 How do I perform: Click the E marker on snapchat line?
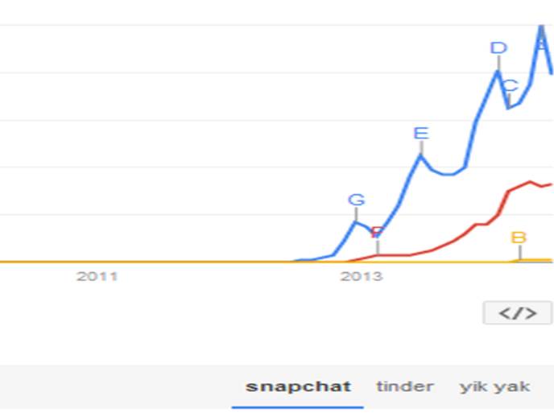(x=420, y=134)
